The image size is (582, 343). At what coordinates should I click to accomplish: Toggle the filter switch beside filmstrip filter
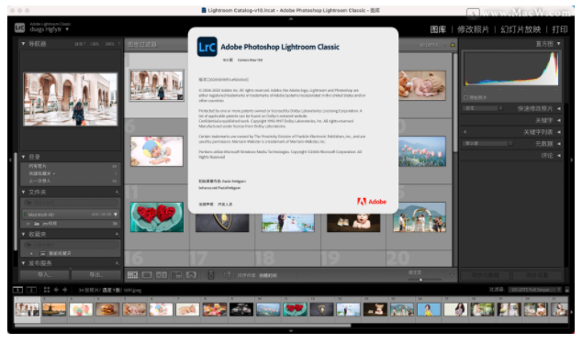(x=567, y=289)
